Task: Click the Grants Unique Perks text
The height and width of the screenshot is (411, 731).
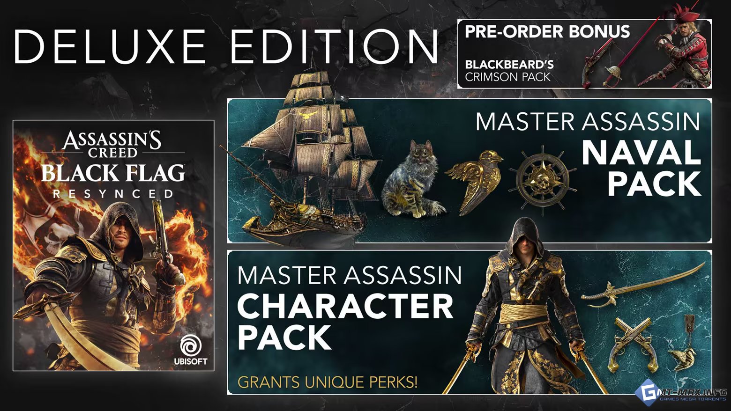Action: pyautogui.click(x=328, y=382)
